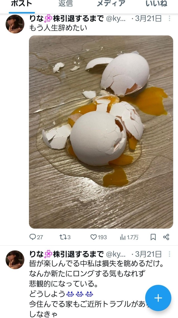
Task: Tap the avatar on the second post
Action: (x=16, y=259)
